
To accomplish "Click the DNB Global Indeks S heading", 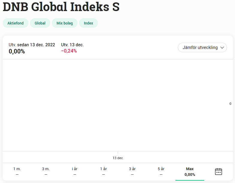I will (61, 7).
